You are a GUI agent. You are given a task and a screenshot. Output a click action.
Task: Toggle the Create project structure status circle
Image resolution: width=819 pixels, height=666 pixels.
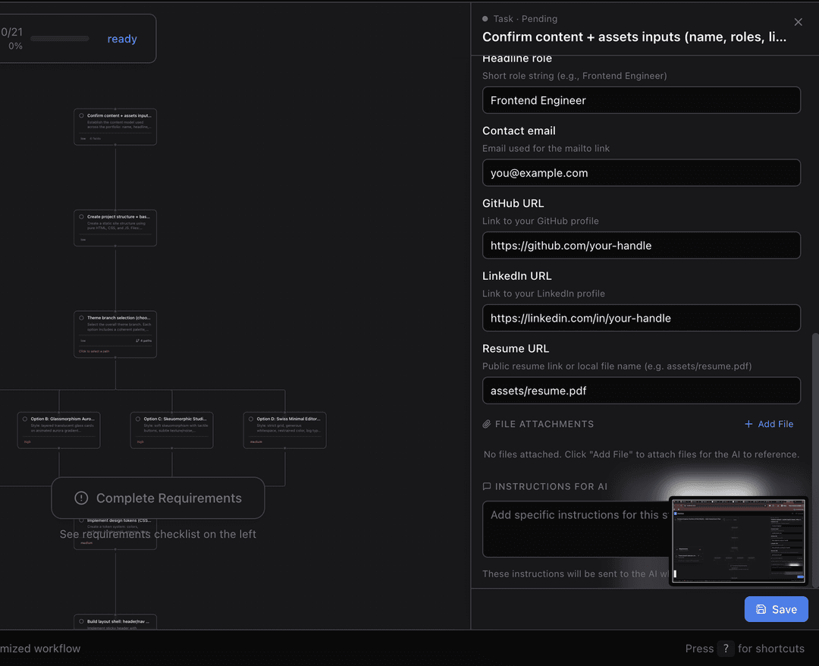pos(81,217)
